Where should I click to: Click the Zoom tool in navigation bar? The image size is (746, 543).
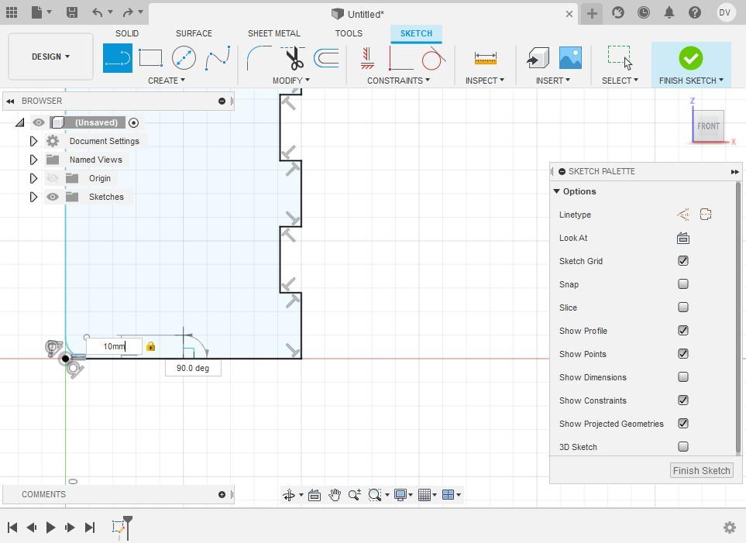point(355,495)
